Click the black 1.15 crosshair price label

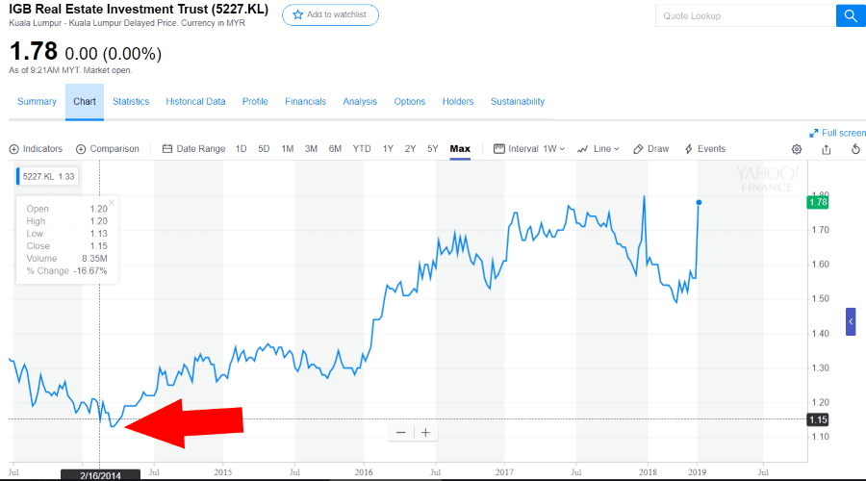coord(818,419)
